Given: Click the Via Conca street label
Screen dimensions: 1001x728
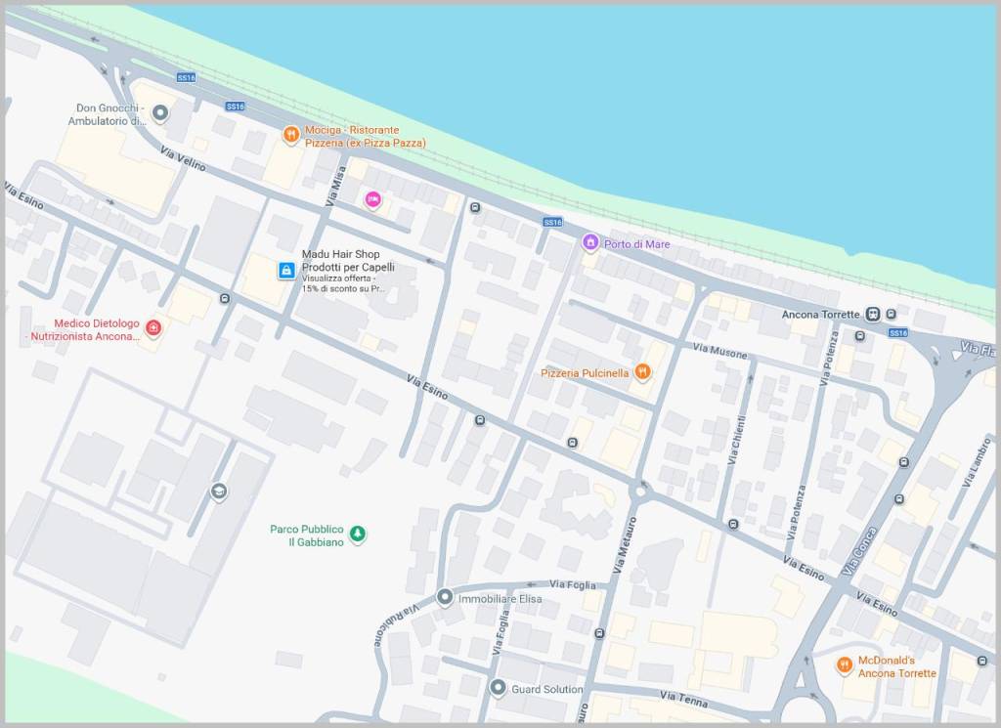Looking at the screenshot, I should pyautogui.click(x=859, y=552).
